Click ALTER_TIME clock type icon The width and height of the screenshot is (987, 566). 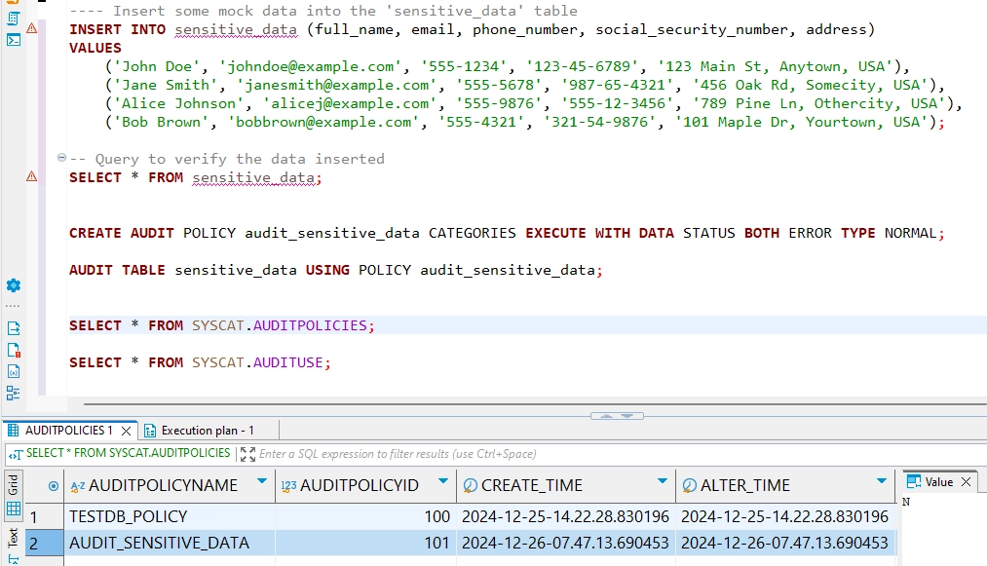[x=689, y=485]
